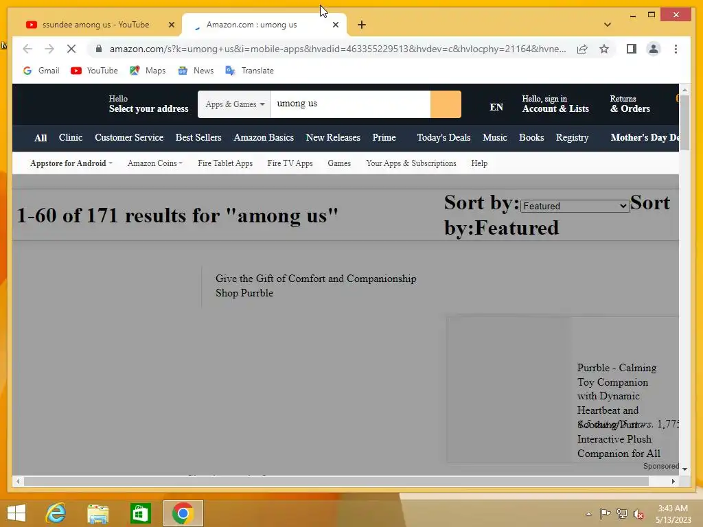Open Today's Deals
The image size is (703, 527).
(x=444, y=137)
